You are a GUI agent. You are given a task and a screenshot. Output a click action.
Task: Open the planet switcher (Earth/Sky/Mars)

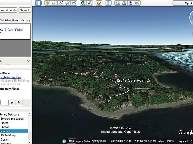(99, 3)
